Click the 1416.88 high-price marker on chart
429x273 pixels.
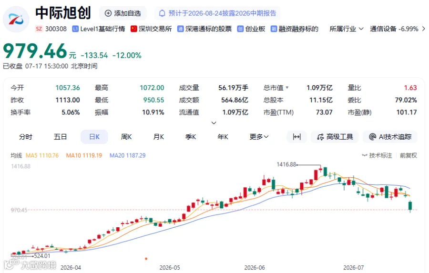[286, 164]
